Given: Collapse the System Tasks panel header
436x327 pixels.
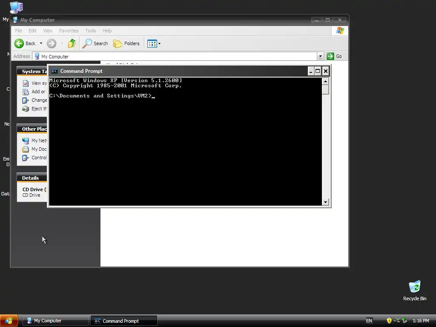Looking at the screenshot, I should (32, 72).
